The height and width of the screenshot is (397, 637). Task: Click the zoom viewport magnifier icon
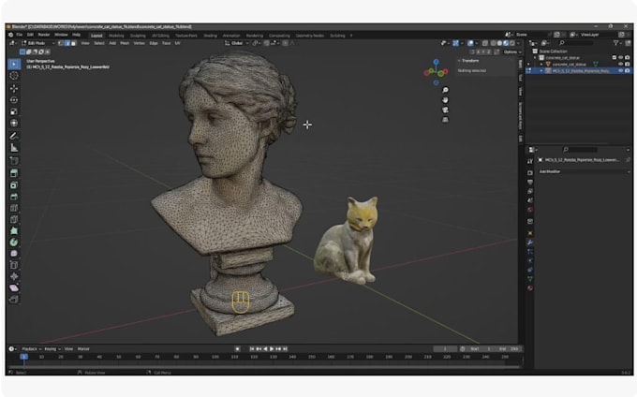pos(445,90)
